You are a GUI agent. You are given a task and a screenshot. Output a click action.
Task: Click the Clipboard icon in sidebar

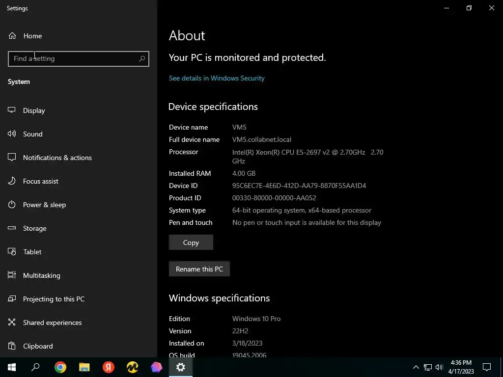coord(12,346)
